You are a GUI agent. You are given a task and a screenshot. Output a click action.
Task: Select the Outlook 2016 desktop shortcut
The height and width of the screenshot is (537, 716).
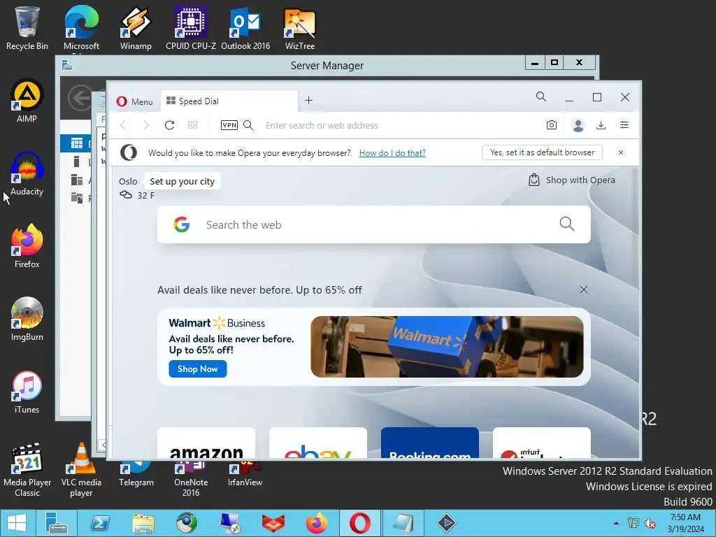click(245, 28)
